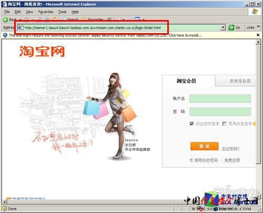Image resolution: width=263 pixels, height=213 pixels.
Task: Open the address bar dropdown arrow
Action: click(223, 27)
